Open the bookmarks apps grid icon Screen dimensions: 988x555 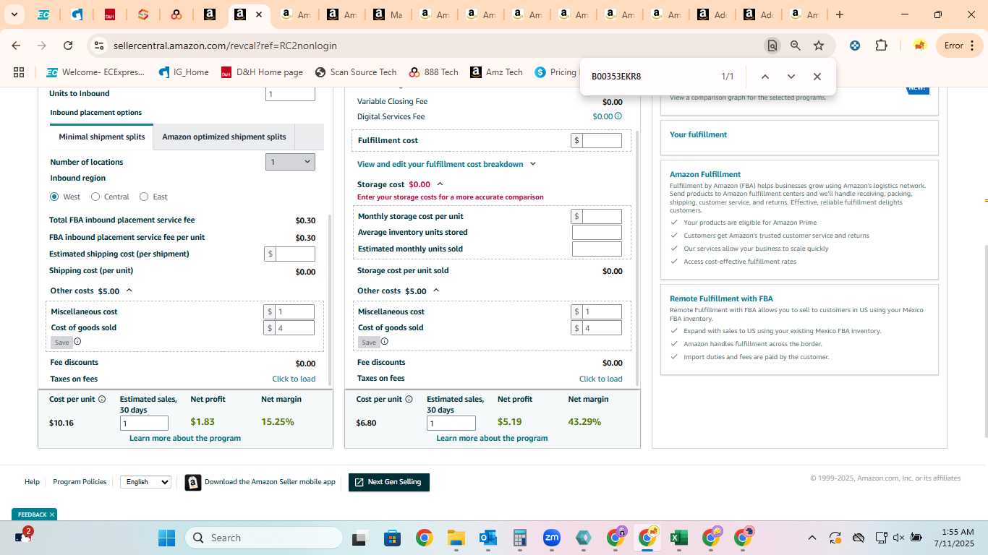click(x=19, y=72)
